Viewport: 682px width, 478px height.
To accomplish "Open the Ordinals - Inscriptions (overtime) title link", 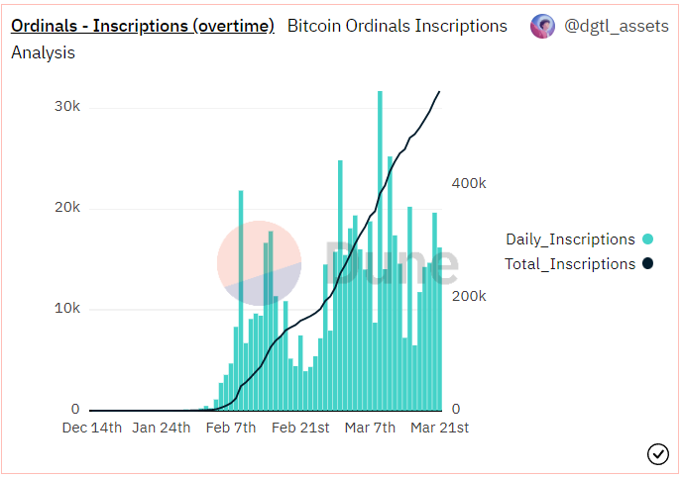I will (143, 26).
